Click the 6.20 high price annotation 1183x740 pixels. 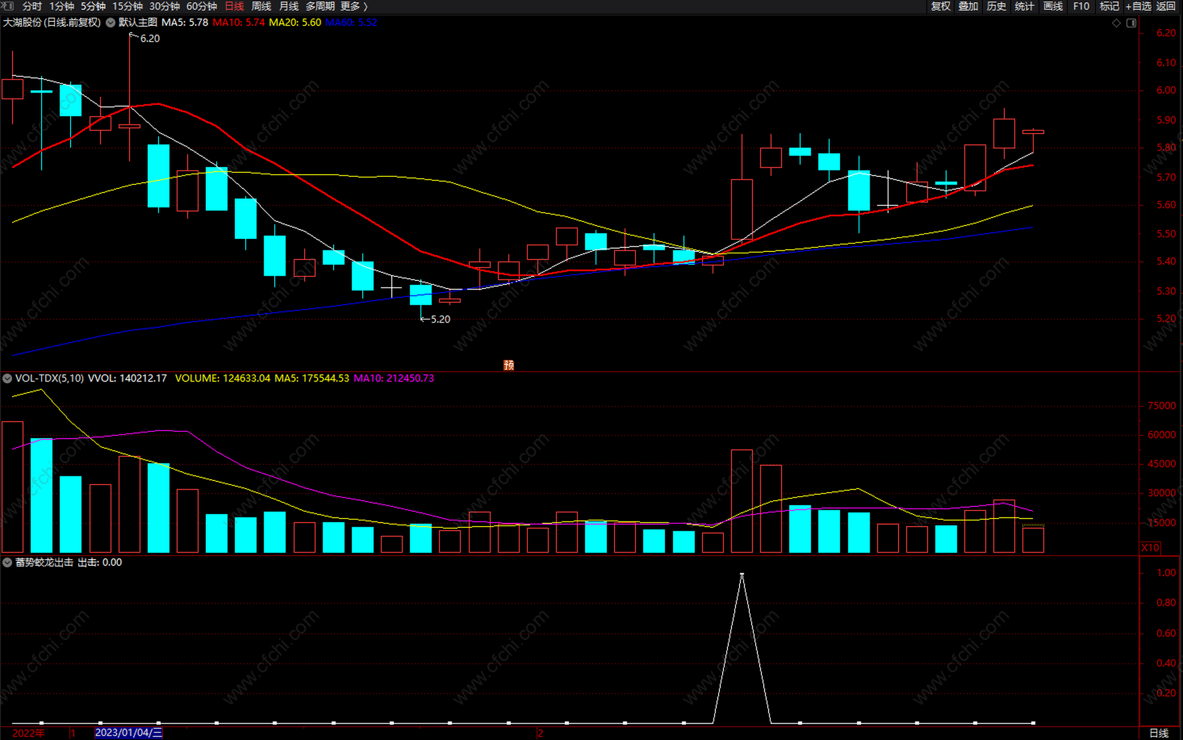[x=150, y=39]
